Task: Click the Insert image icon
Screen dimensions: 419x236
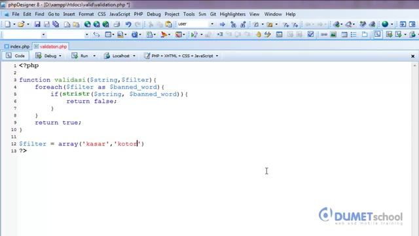Action: 333,35
